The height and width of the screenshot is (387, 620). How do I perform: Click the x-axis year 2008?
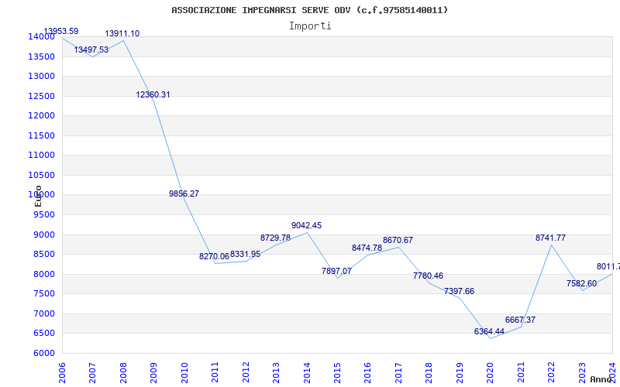coord(123,373)
